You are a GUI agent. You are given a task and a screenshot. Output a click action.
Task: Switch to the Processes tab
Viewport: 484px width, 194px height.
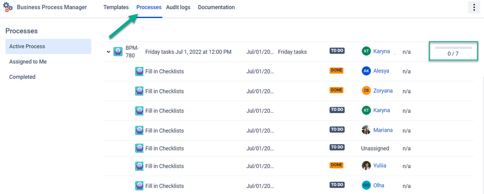[149, 7]
